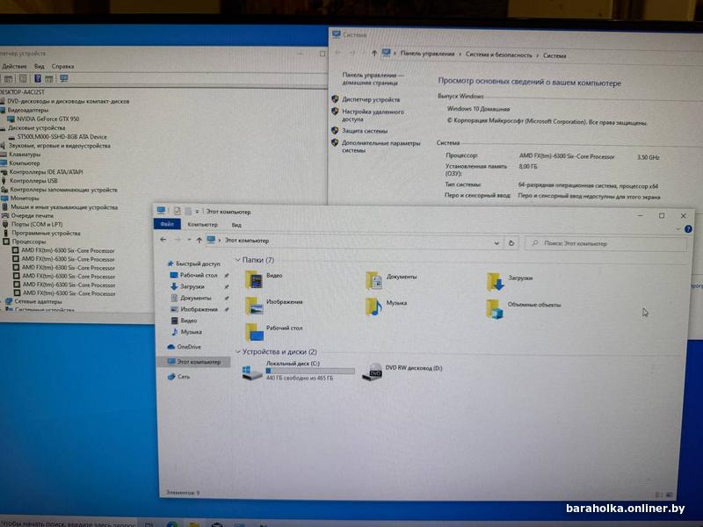
Task: Click the Properties sheet icon in Device Manager toolbar
Action: (x=24, y=79)
